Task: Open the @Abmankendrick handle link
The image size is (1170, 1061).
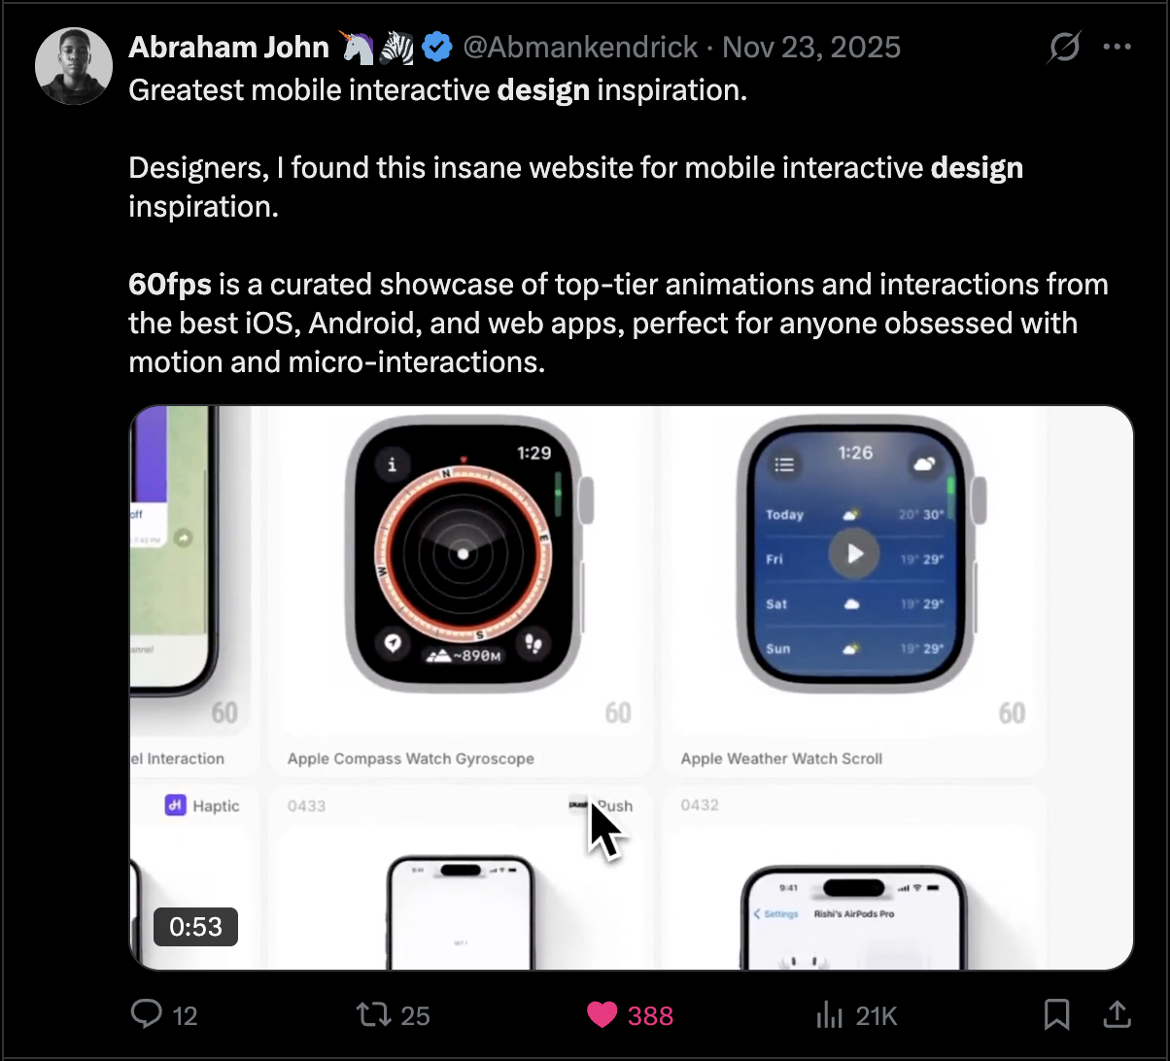Action: pyautogui.click(x=580, y=47)
